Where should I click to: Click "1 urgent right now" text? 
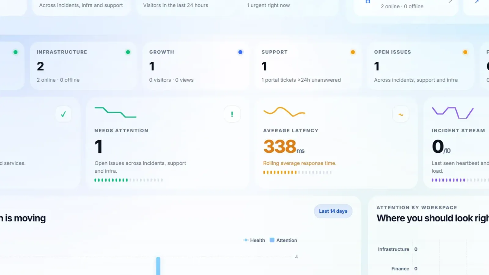click(268, 5)
